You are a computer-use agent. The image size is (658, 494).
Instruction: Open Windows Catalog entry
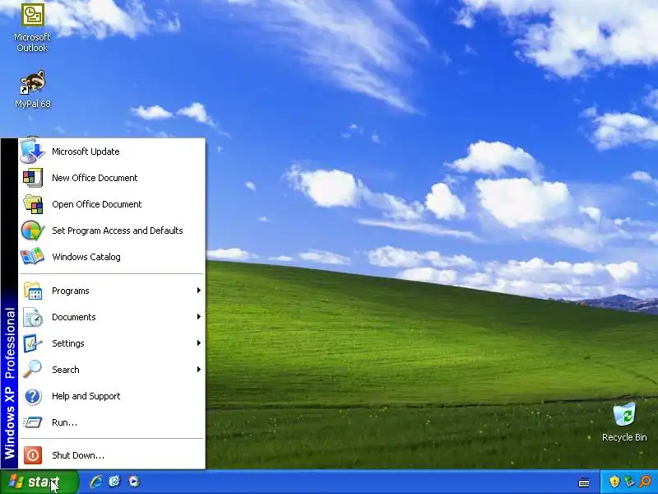[112, 257]
